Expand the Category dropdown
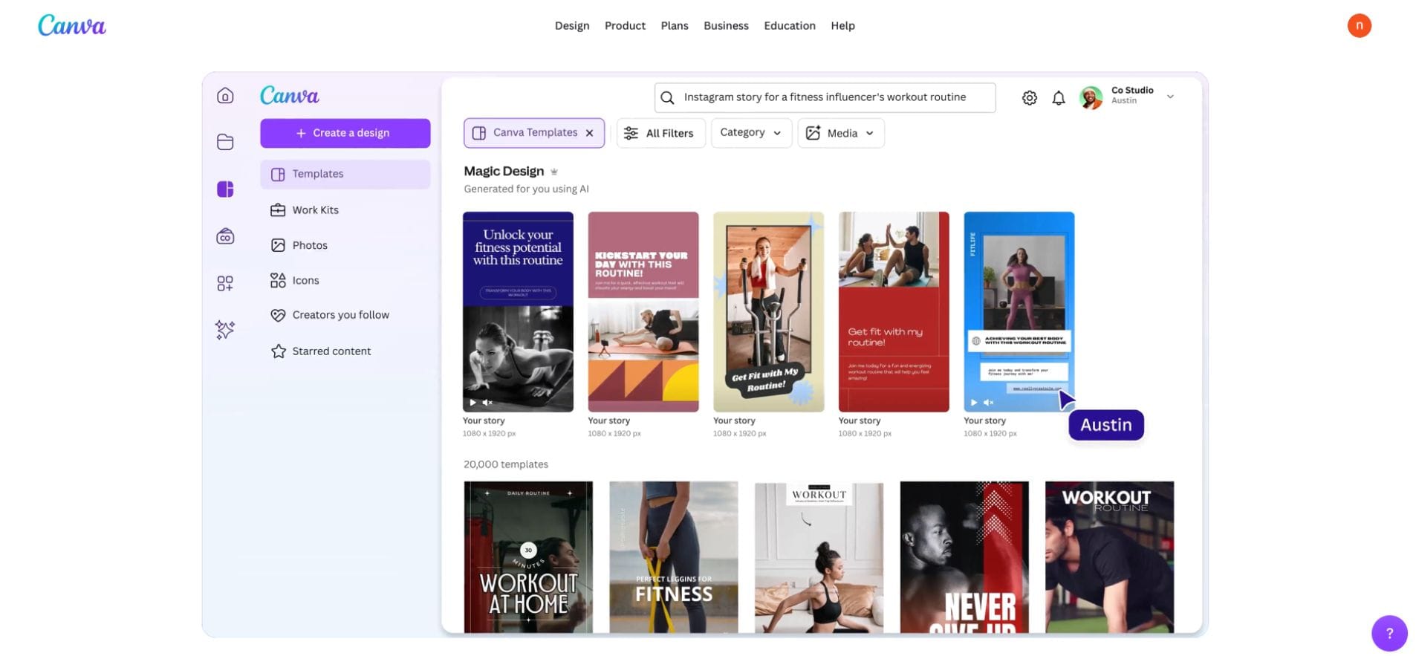 pyautogui.click(x=750, y=133)
